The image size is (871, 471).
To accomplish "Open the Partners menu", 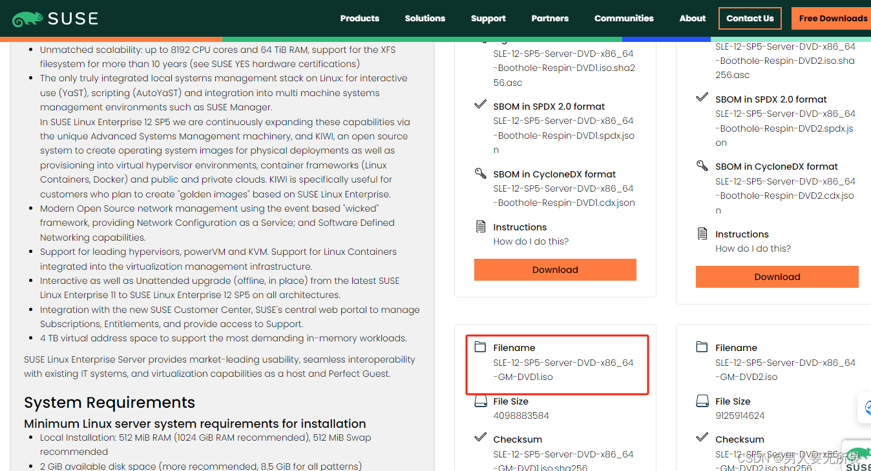I will 550,19.
